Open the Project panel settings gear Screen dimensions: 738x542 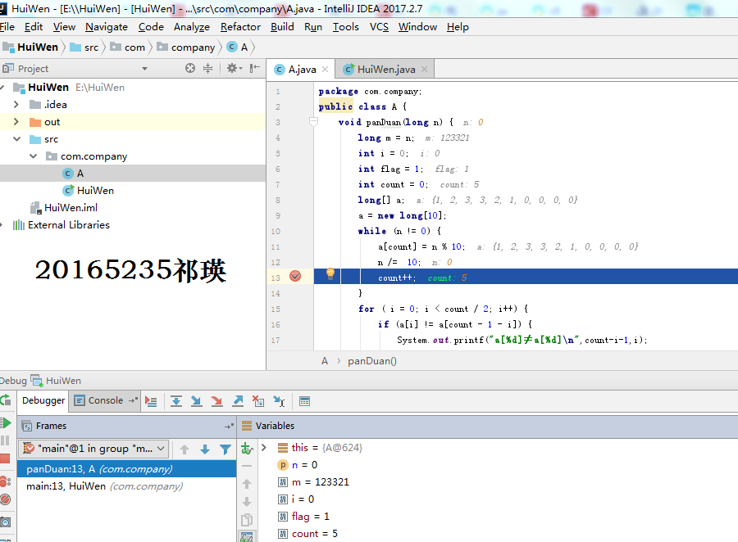pos(233,68)
